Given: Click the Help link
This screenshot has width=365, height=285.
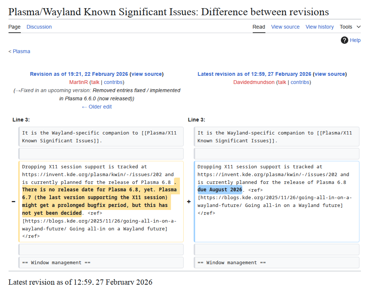Looking at the screenshot, I should [x=355, y=40].
